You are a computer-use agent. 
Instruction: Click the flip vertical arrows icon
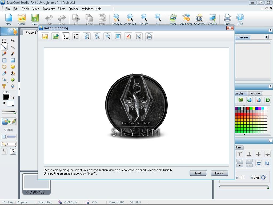[267, 163]
